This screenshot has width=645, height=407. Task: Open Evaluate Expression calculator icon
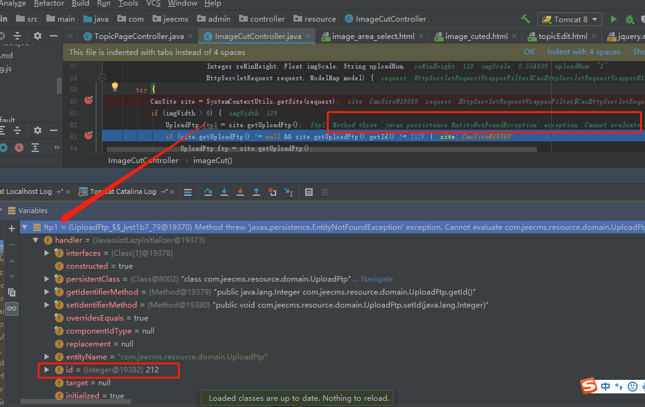[309, 192]
